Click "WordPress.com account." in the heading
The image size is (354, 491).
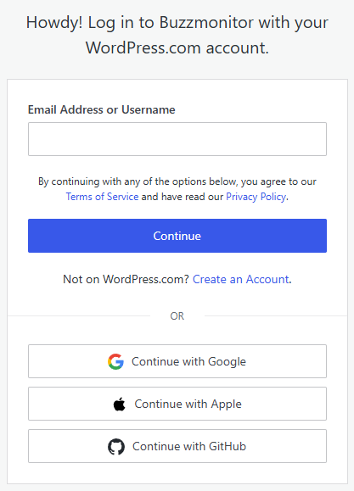pyautogui.click(x=177, y=47)
